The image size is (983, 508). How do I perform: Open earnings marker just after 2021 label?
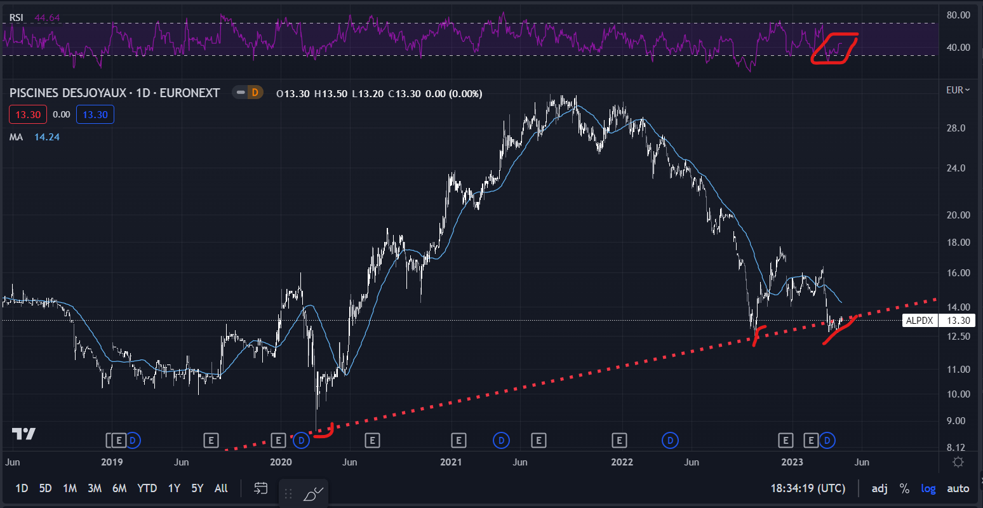click(458, 439)
